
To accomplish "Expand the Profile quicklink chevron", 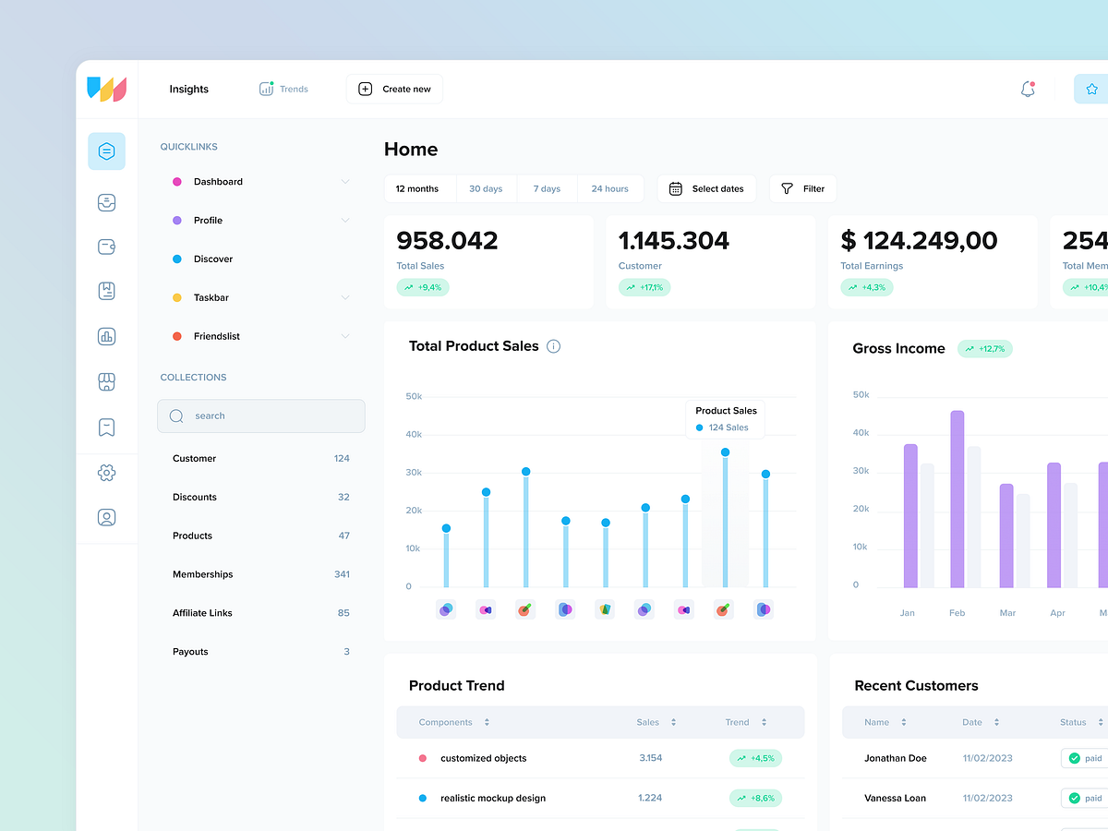I will [x=345, y=220].
